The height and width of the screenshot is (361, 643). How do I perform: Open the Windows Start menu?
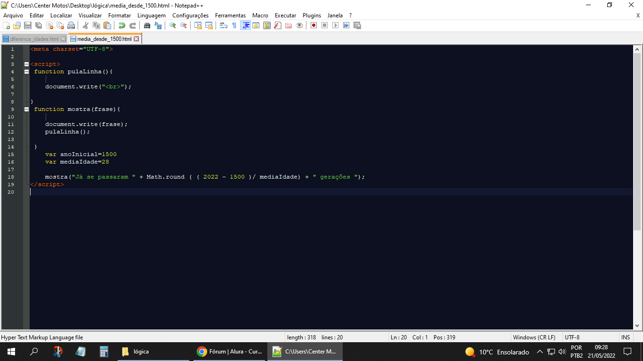(x=11, y=352)
